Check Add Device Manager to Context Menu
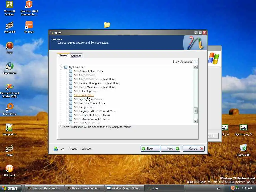The width and height of the screenshot is (256, 192). tap(71, 83)
